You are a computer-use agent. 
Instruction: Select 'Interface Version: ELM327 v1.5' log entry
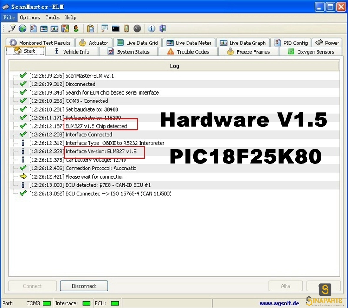click(174, 152)
